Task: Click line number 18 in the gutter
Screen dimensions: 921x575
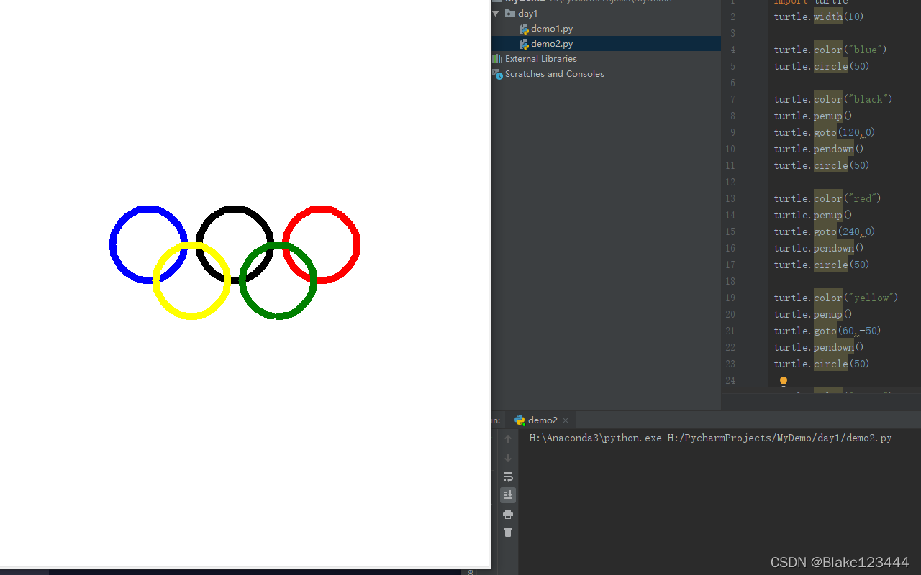Action: point(730,281)
